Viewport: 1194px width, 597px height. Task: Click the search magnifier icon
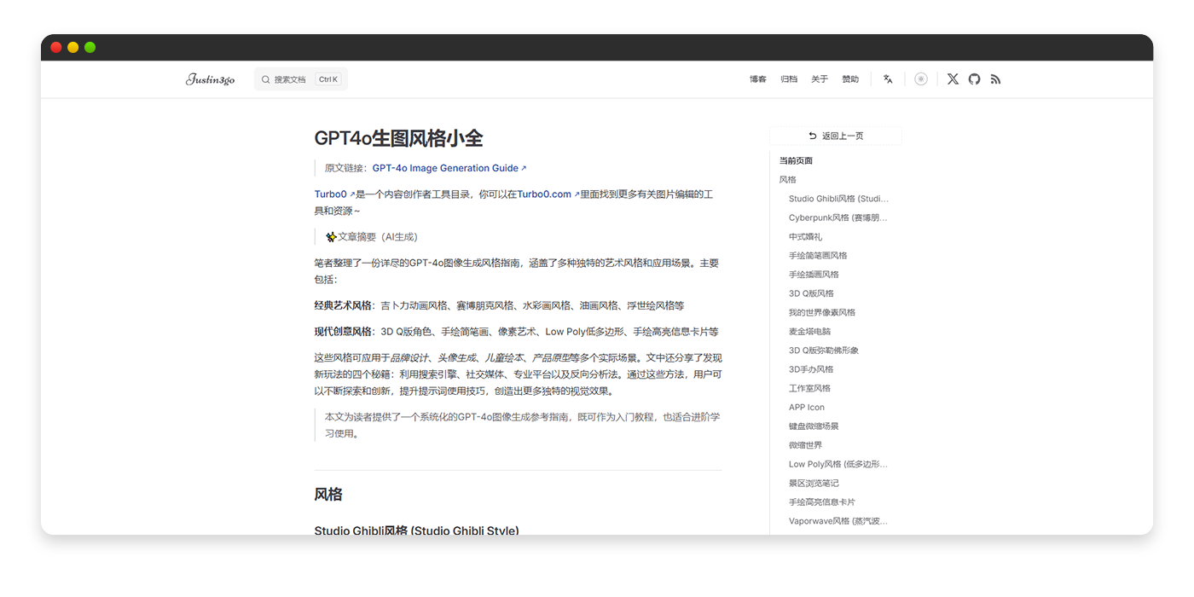(x=266, y=79)
